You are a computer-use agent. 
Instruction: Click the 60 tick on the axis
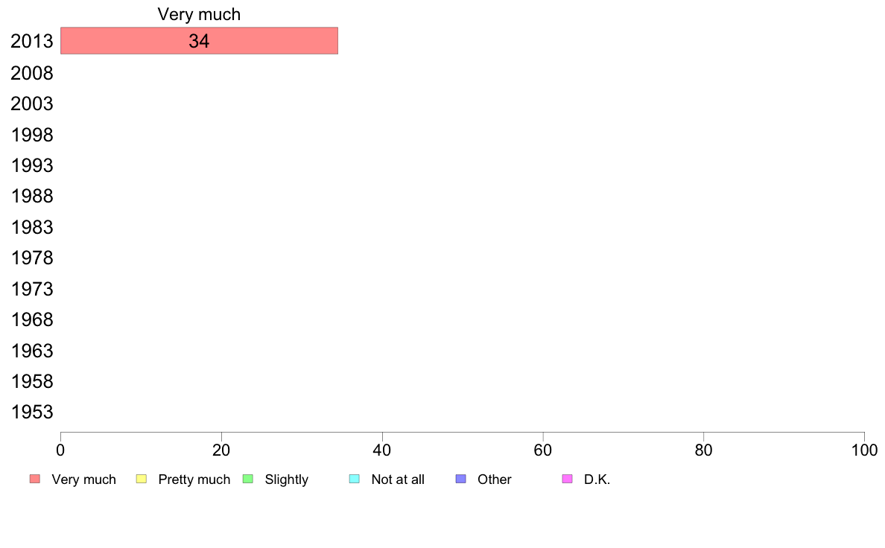point(543,450)
